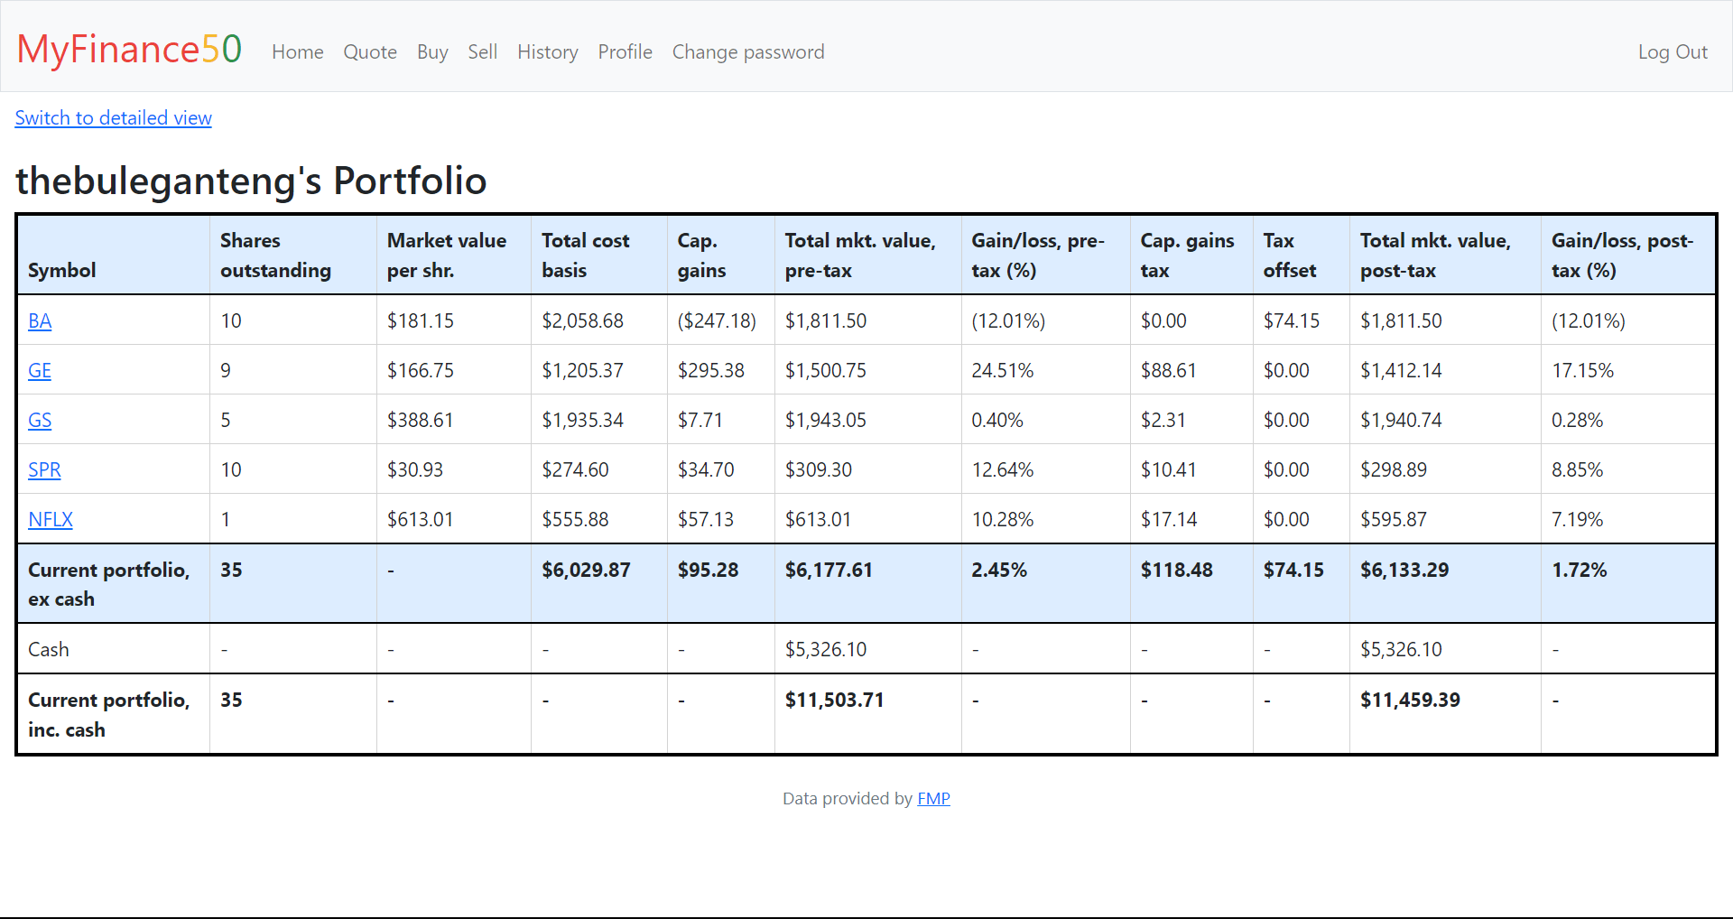Screen dimensions: 1733x919
Task: View the History page
Action: tap(548, 52)
